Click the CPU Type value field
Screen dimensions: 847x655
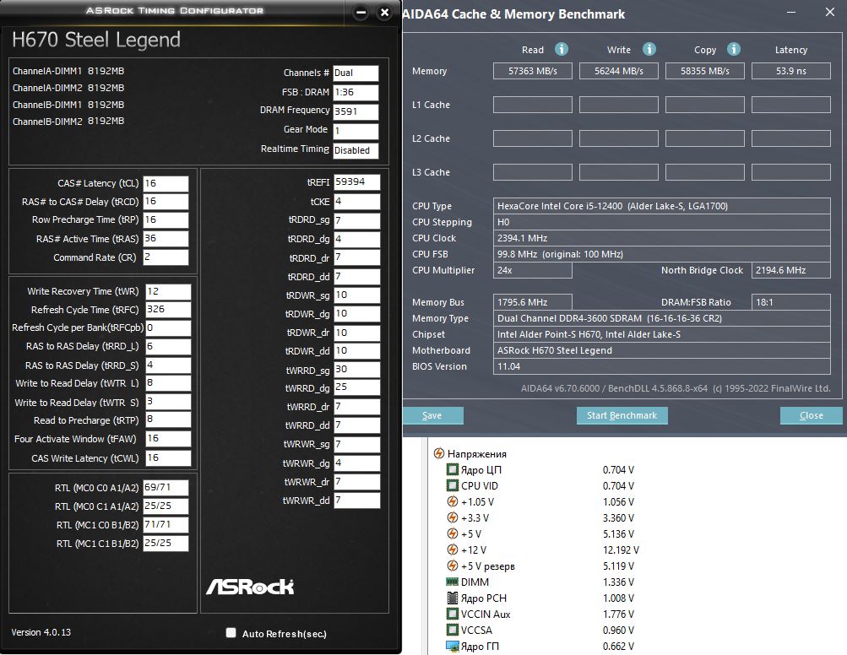pyautogui.click(x=662, y=206)
